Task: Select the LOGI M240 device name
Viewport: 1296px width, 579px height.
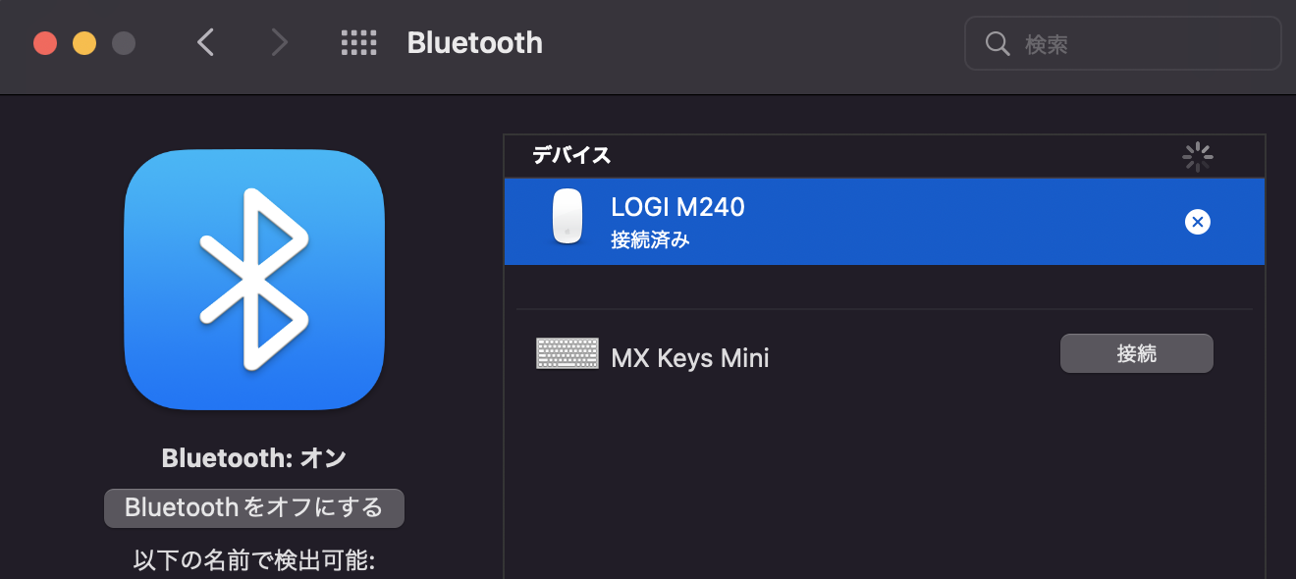Action: pos(677,207)
